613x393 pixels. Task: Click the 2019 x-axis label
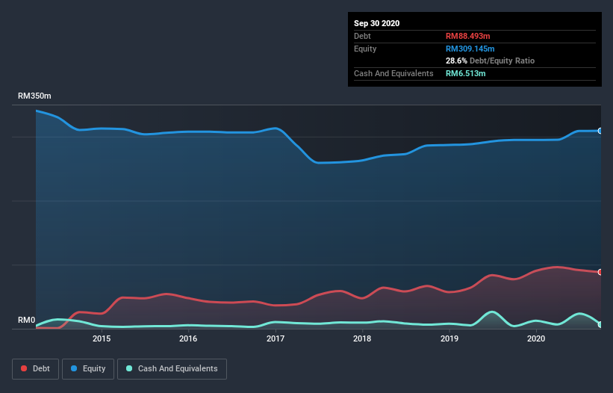pyautogui.click(x=449, y=338)
